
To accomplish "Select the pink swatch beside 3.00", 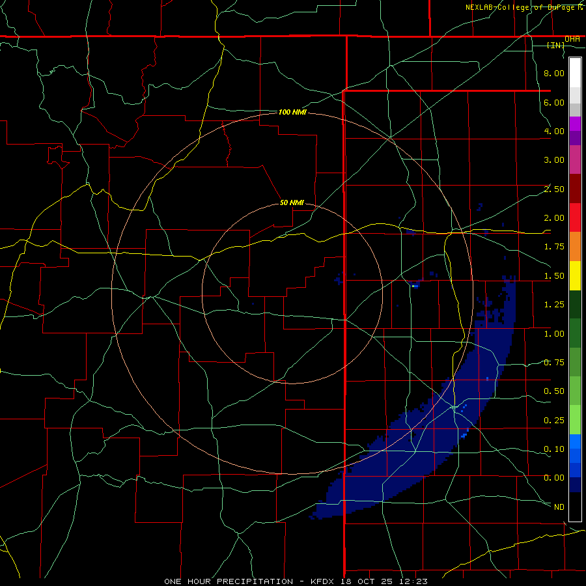I will click(x=575, y=160).
